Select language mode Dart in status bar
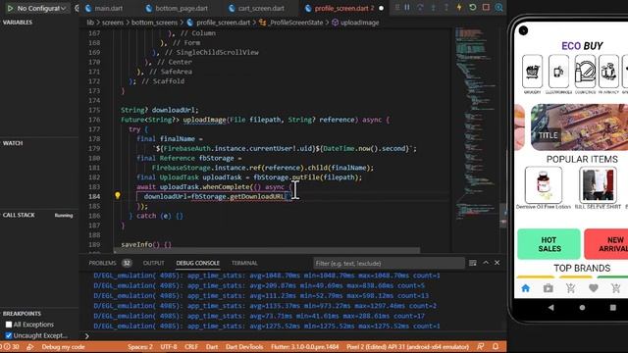628x353 pixels. (x=212, y=347)
